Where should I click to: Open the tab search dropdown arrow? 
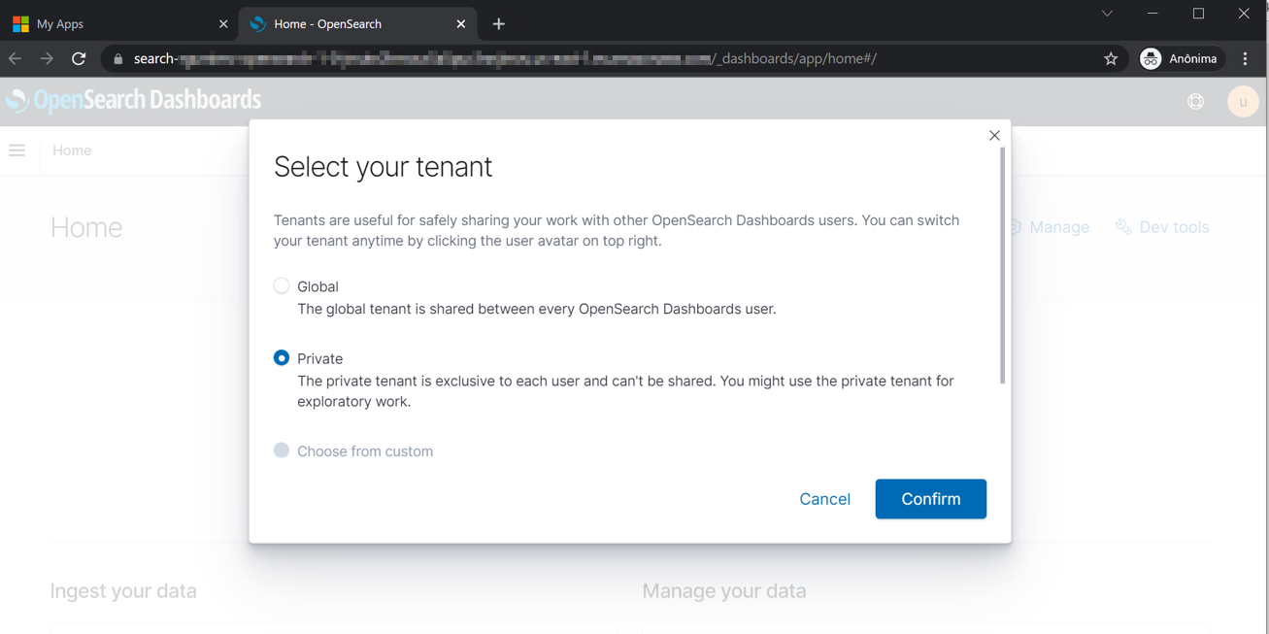(x=1107, y=14)
